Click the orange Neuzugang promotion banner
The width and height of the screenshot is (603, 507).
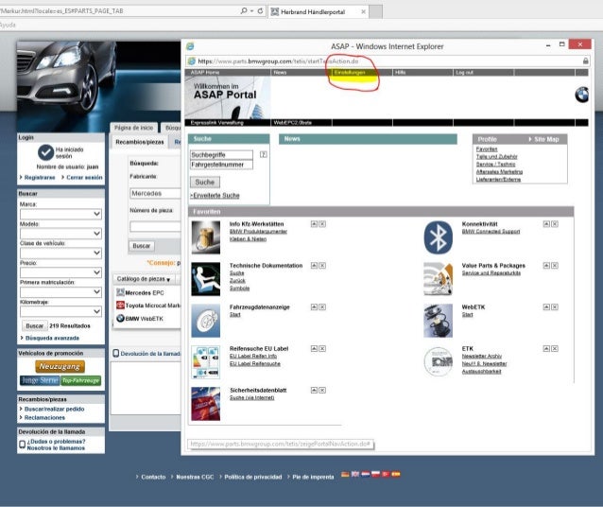tap(60, 366)
